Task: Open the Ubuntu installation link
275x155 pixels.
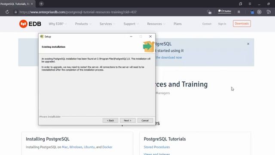Action: point(89,147)
